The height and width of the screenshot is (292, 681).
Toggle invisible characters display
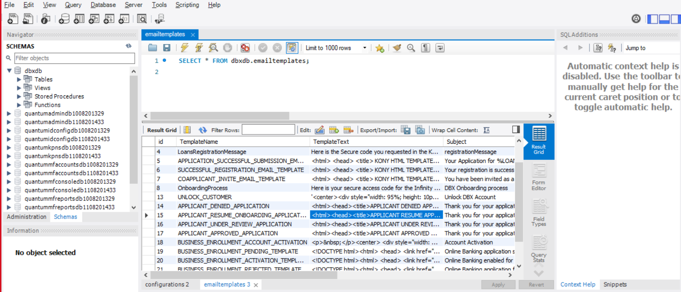tap(426, 48)
